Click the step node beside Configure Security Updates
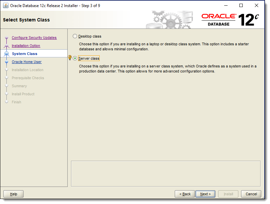The width and height of the screenshot is (270, 204). point(7,38)
